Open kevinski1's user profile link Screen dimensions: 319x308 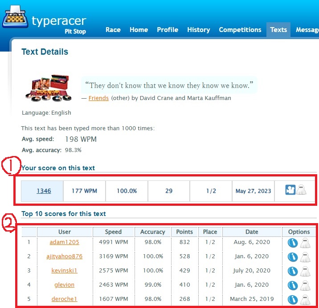point(64,271)
